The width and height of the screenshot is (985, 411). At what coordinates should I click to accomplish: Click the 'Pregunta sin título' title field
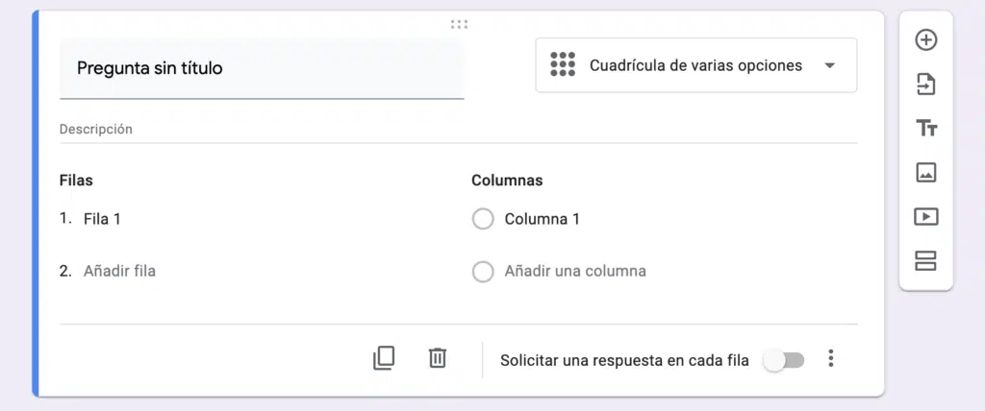(261, 68)
